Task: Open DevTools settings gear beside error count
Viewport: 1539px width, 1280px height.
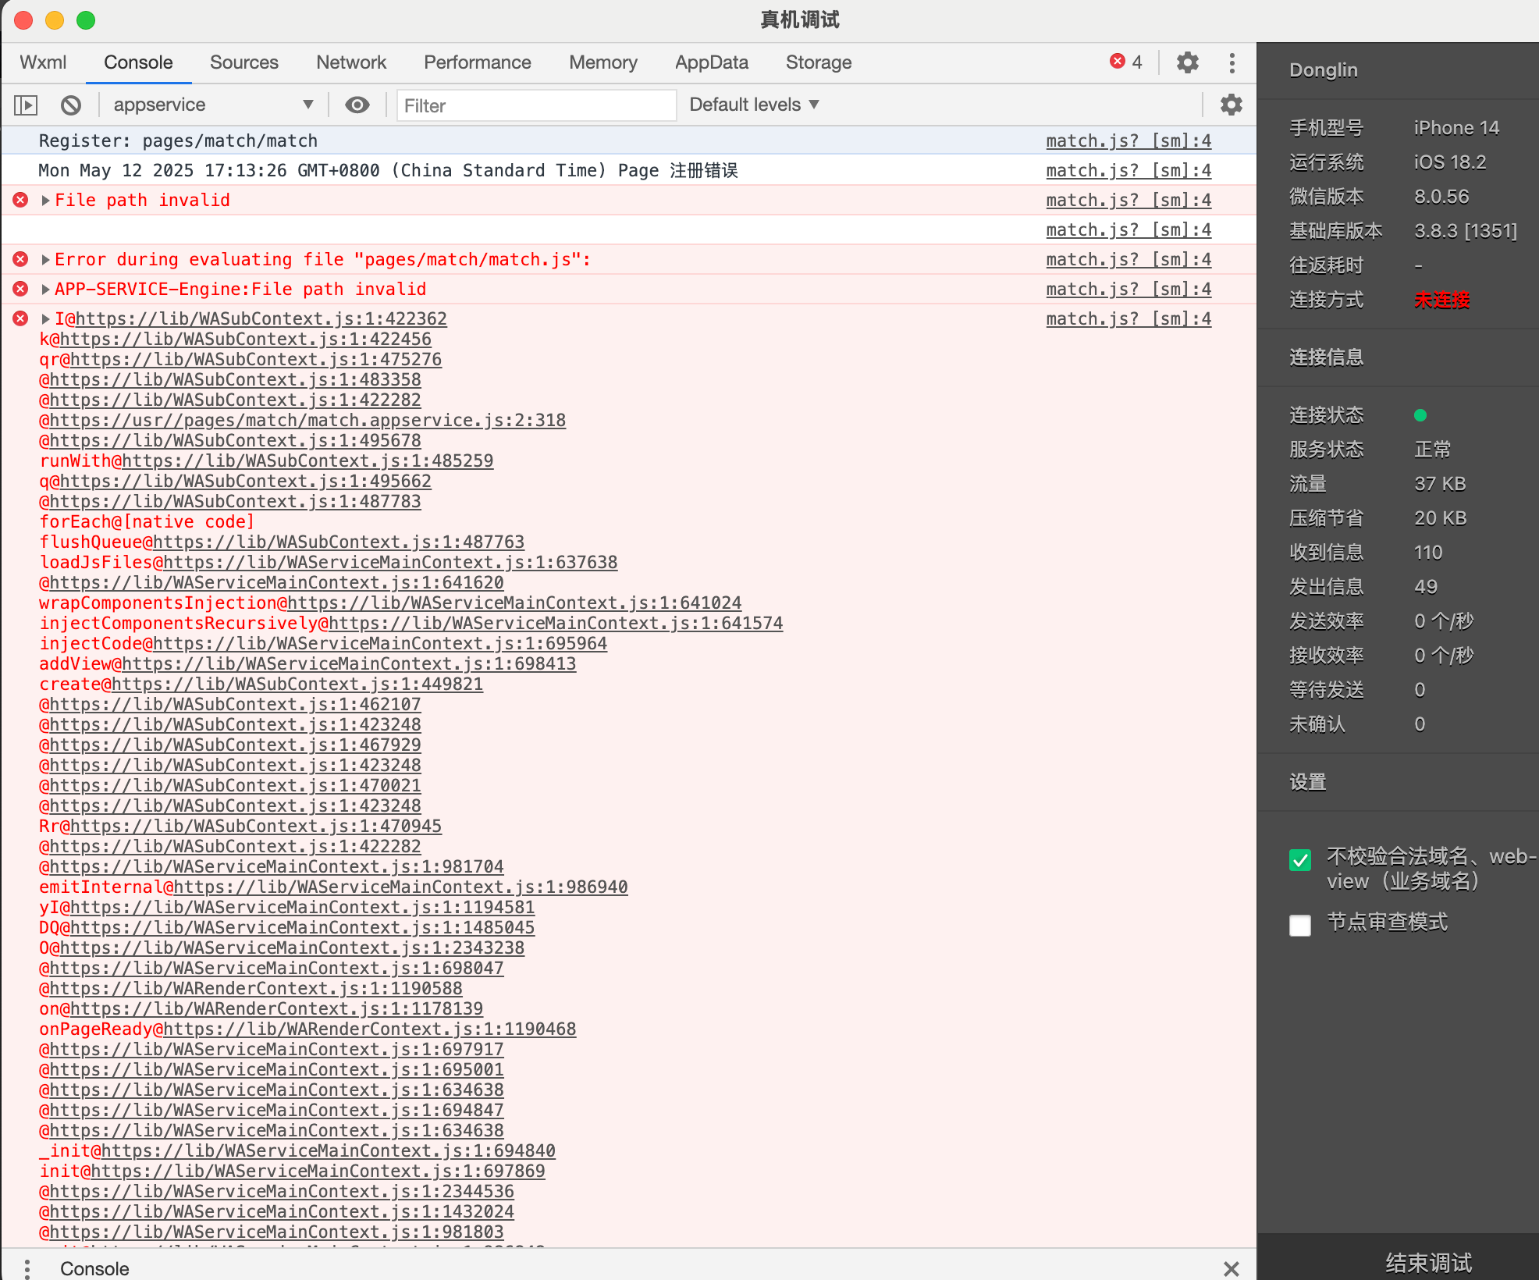Action: coord(1187,62)
